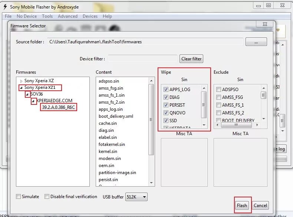This screenshot has height=217, width=293.
Task: Select partition-image.sin in Content list
Action: [117, 173]
